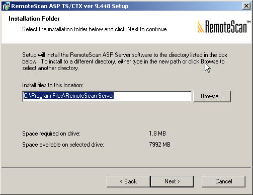This screenshot has height=195, width=253.
Task: Click the Installation Folder heading
Action: point(34,19)
